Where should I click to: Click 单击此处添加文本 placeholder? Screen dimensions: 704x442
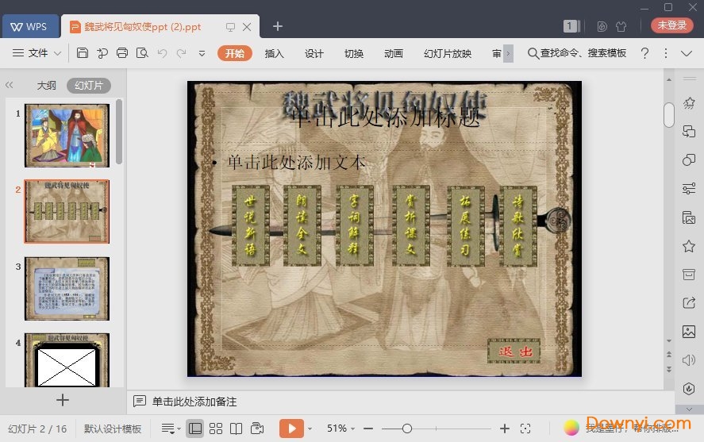(x=296, y=163)
